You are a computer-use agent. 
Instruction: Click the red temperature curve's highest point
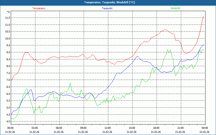(x=204, y=16)
